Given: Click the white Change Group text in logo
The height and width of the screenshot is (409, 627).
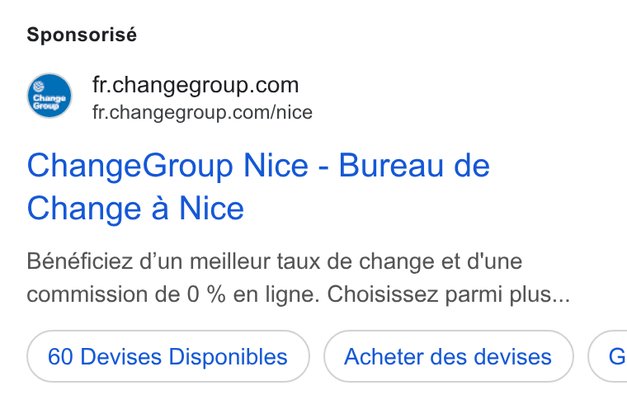Looking at the screenshot, I should pyautogui.click(x=49, y=102).
